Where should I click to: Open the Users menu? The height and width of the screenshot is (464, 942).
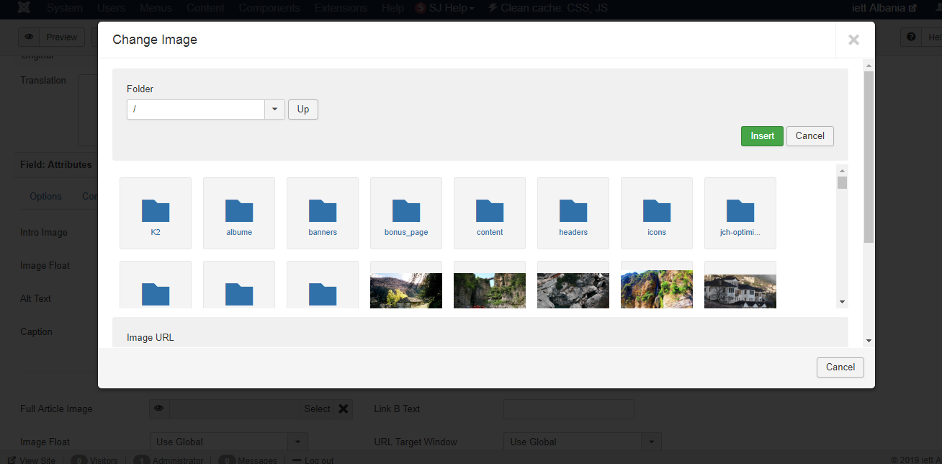(x=110, y=8)
